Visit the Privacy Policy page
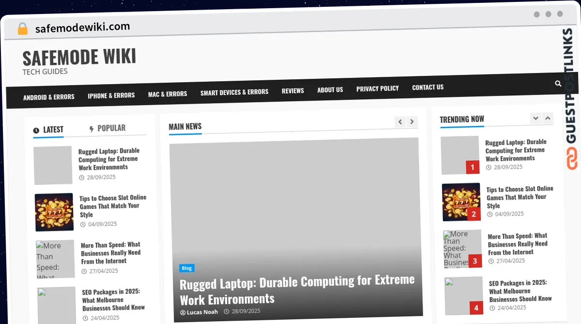The width and height of the screenshot is (581, 324). (x=377, y=88)
